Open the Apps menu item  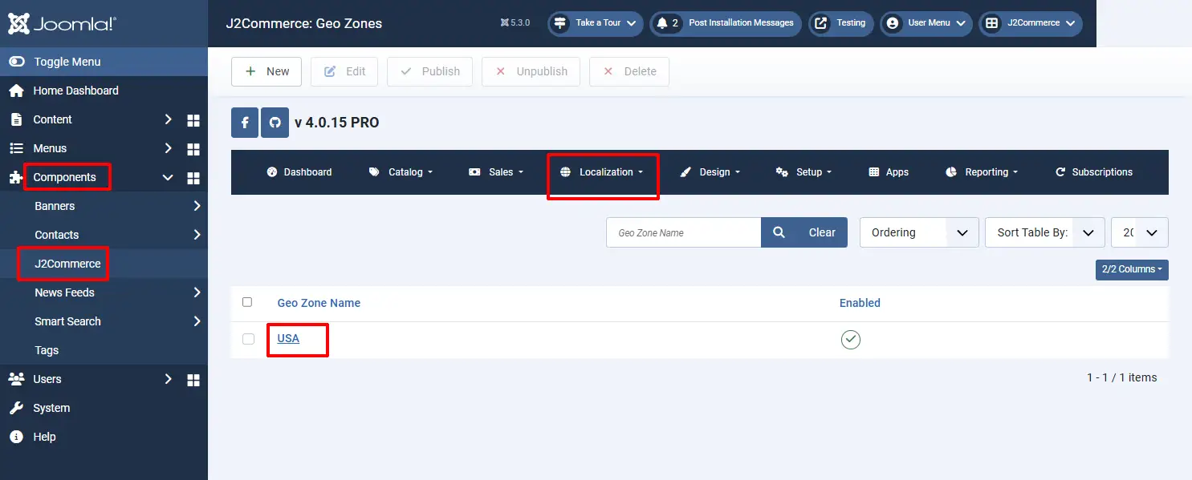tap(889, 172)
